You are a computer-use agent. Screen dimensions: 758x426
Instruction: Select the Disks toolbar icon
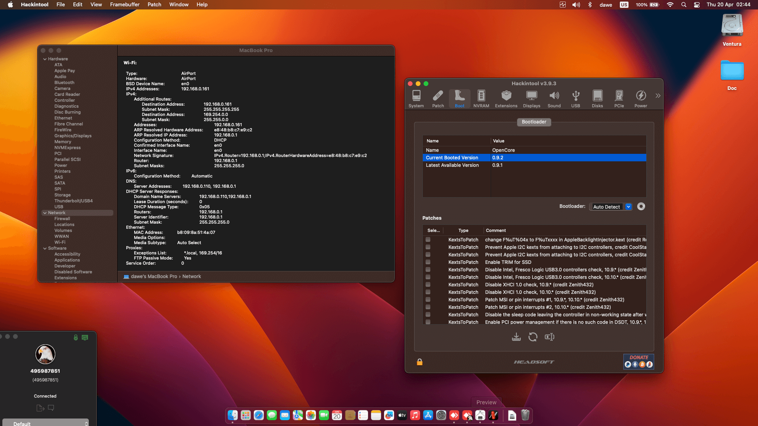coord(597,98)
